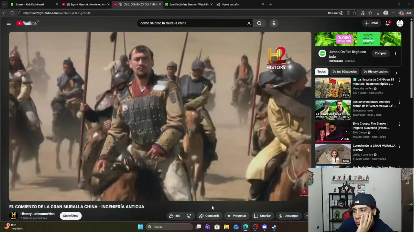The image size is (414, 232).
Task: Open the Preguntar AI button
Action: click(236, 216)
